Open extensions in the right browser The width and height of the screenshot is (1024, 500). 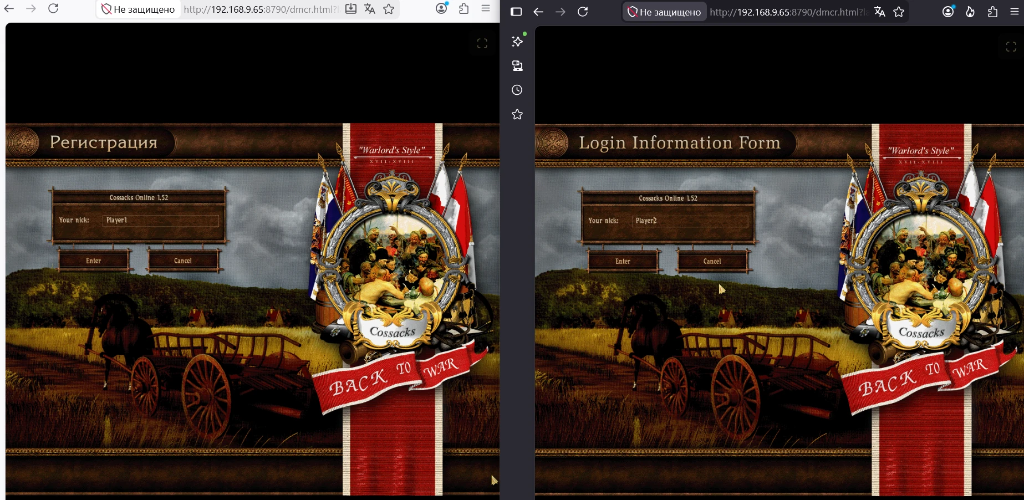[993, 12]
